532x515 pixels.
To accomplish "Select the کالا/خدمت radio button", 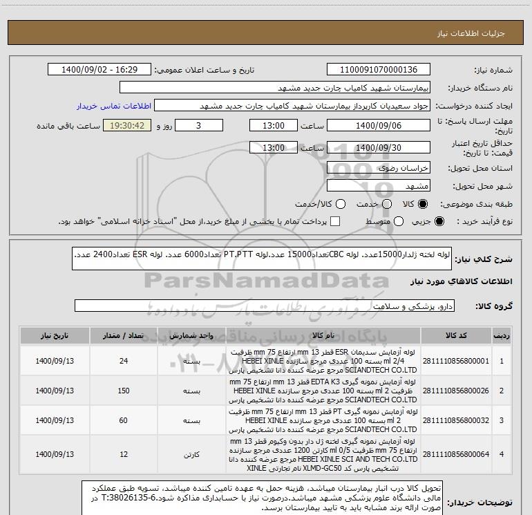I will [x=341, y=204].
